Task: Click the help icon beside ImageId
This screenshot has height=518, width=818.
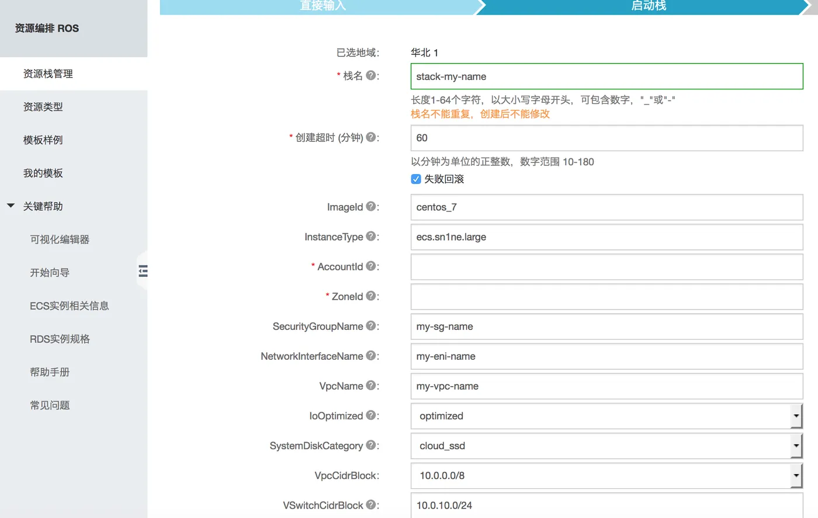Action: pyautogui.click(x=370, y=207)
